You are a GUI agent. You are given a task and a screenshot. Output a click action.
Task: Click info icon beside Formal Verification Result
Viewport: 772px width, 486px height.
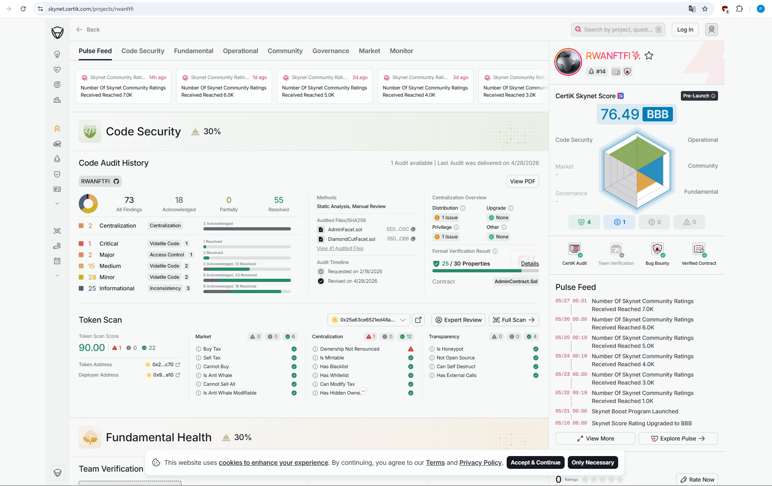[x=495, y=251]
